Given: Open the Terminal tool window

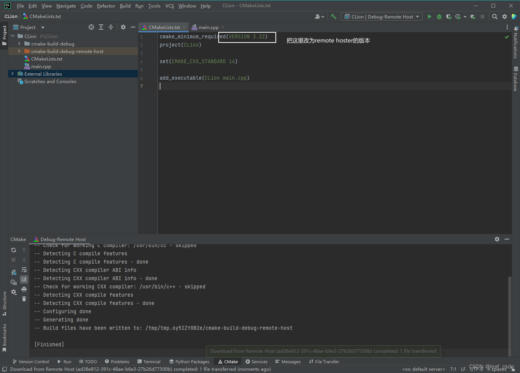Looking at the screenshot, I should pos(149,361).
